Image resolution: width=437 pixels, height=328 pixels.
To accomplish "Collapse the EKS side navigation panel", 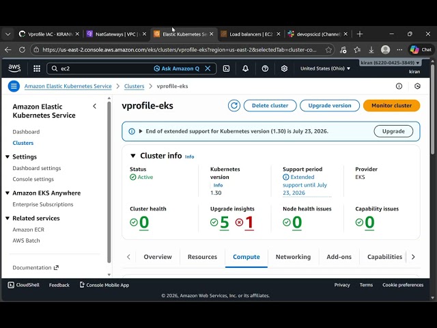I will [94, 107].
